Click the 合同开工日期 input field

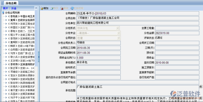pos(177,43)
